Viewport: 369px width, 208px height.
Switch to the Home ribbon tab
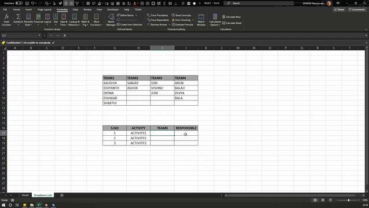[x=17, y=10]
